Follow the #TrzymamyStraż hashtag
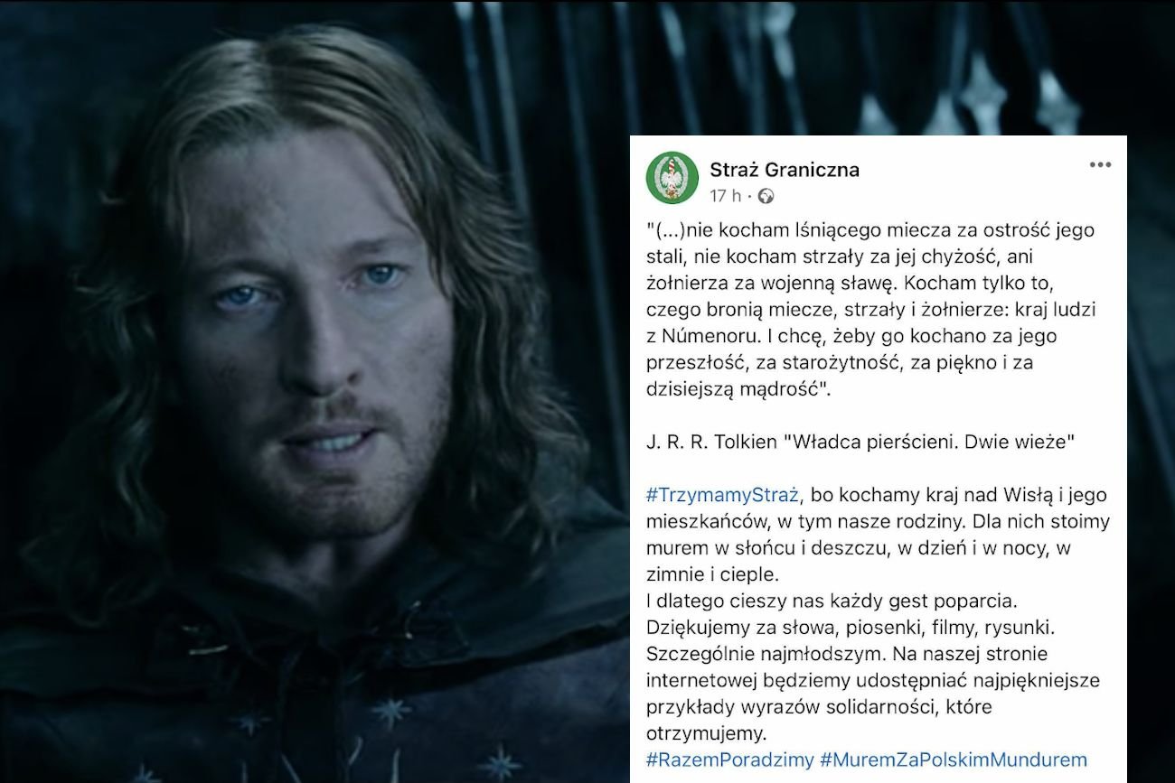This screenshot has height=783, width=1175. click(723, 495)
